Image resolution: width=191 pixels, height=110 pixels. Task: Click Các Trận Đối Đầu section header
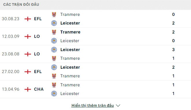tap(21, 5)
